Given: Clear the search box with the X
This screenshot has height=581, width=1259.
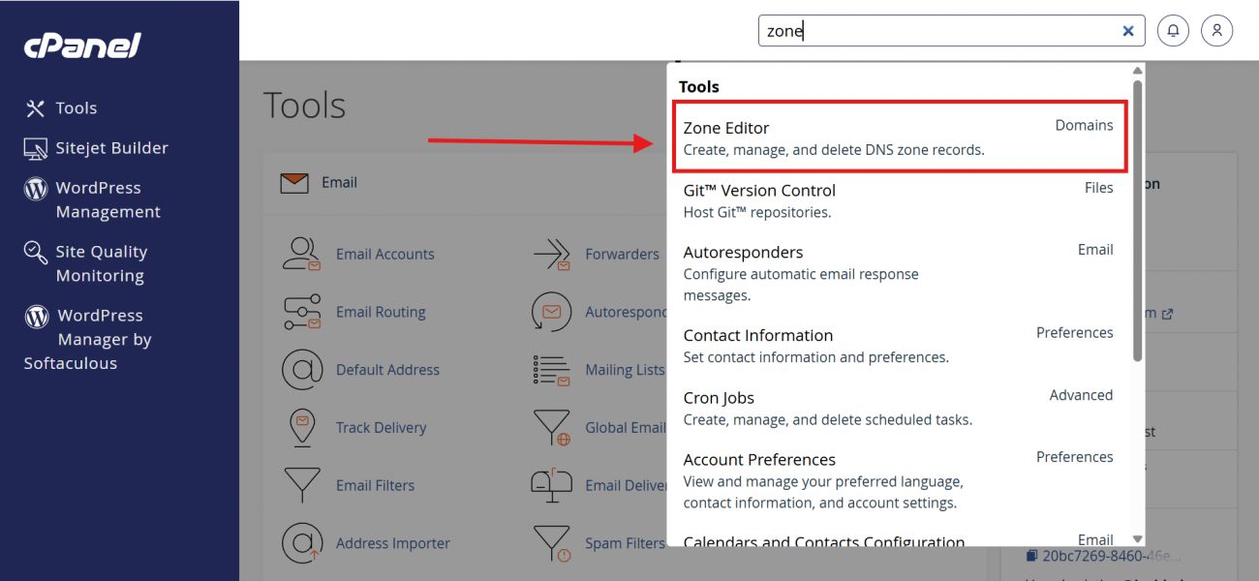Looking at the screenshot, I should pos(1128,31).
